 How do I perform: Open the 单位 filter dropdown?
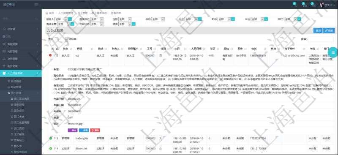coord(258,19)
